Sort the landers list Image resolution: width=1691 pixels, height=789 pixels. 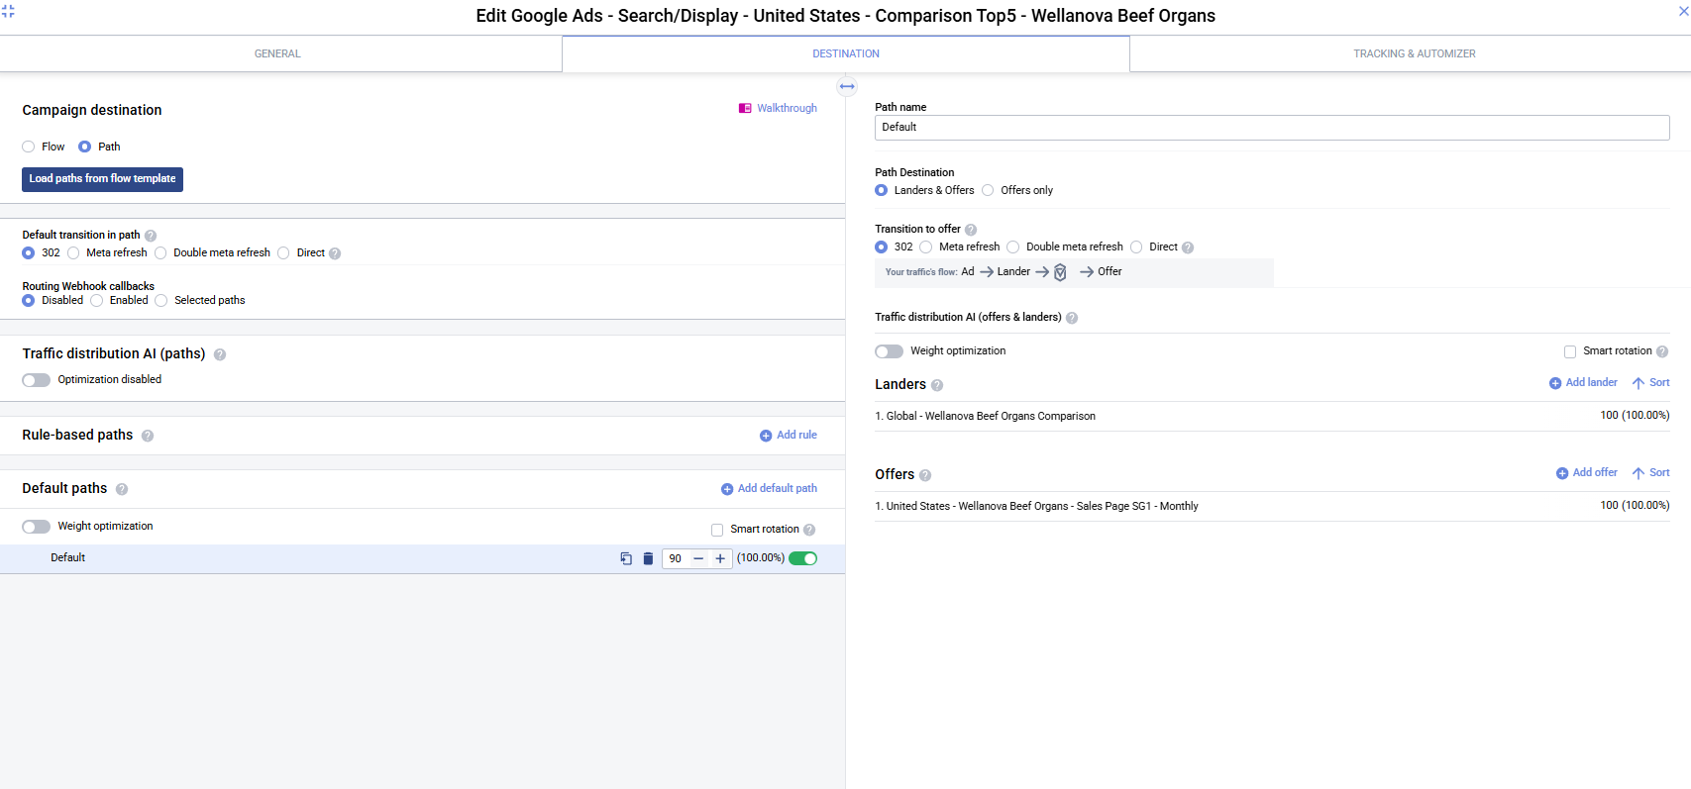click(1650, 383)
